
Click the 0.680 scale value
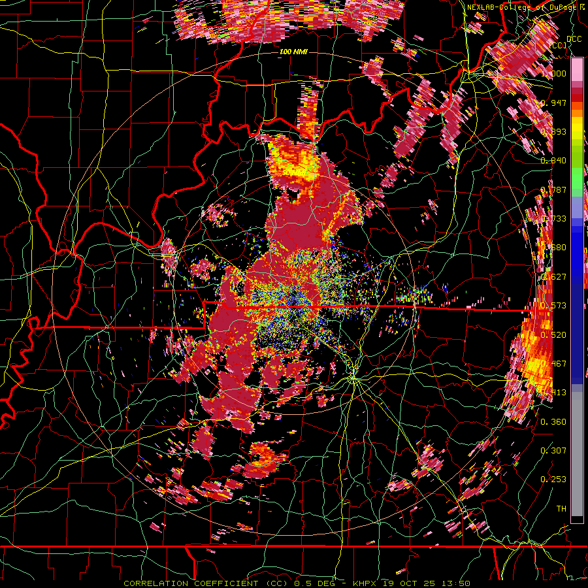point(553,248)
